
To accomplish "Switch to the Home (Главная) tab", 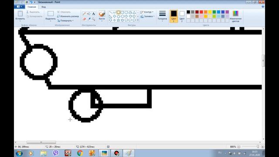I will point(32,7).
